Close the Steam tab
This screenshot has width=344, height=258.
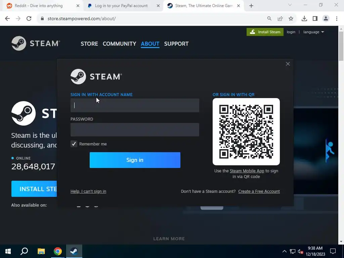point(239,6)
